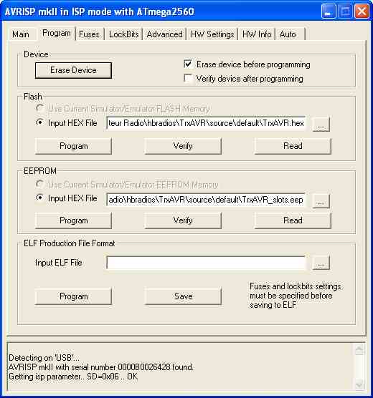Browse for the Flash HEX file
The image size is (373, 398).
click(321, 124)
